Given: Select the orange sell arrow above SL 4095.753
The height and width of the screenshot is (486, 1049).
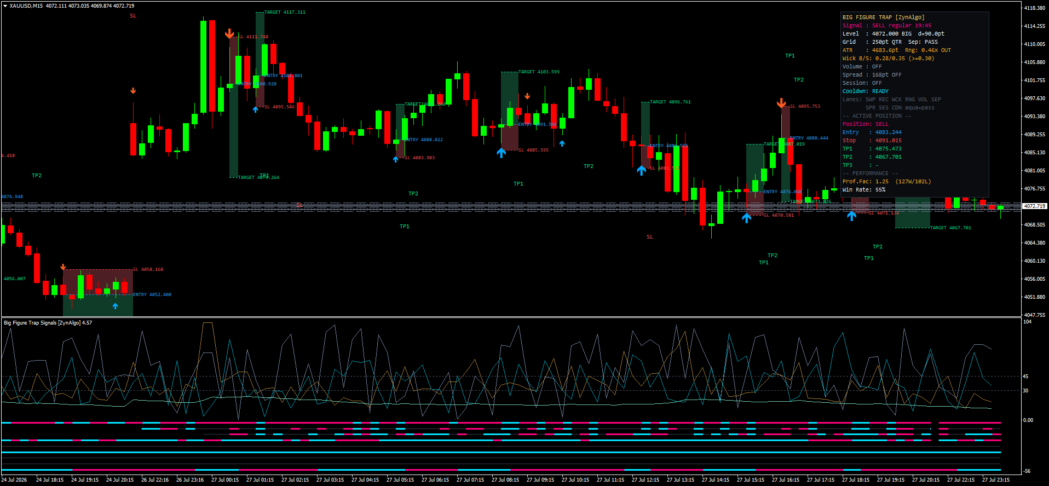Looking at the screenshot, I should tap(781, 103).
